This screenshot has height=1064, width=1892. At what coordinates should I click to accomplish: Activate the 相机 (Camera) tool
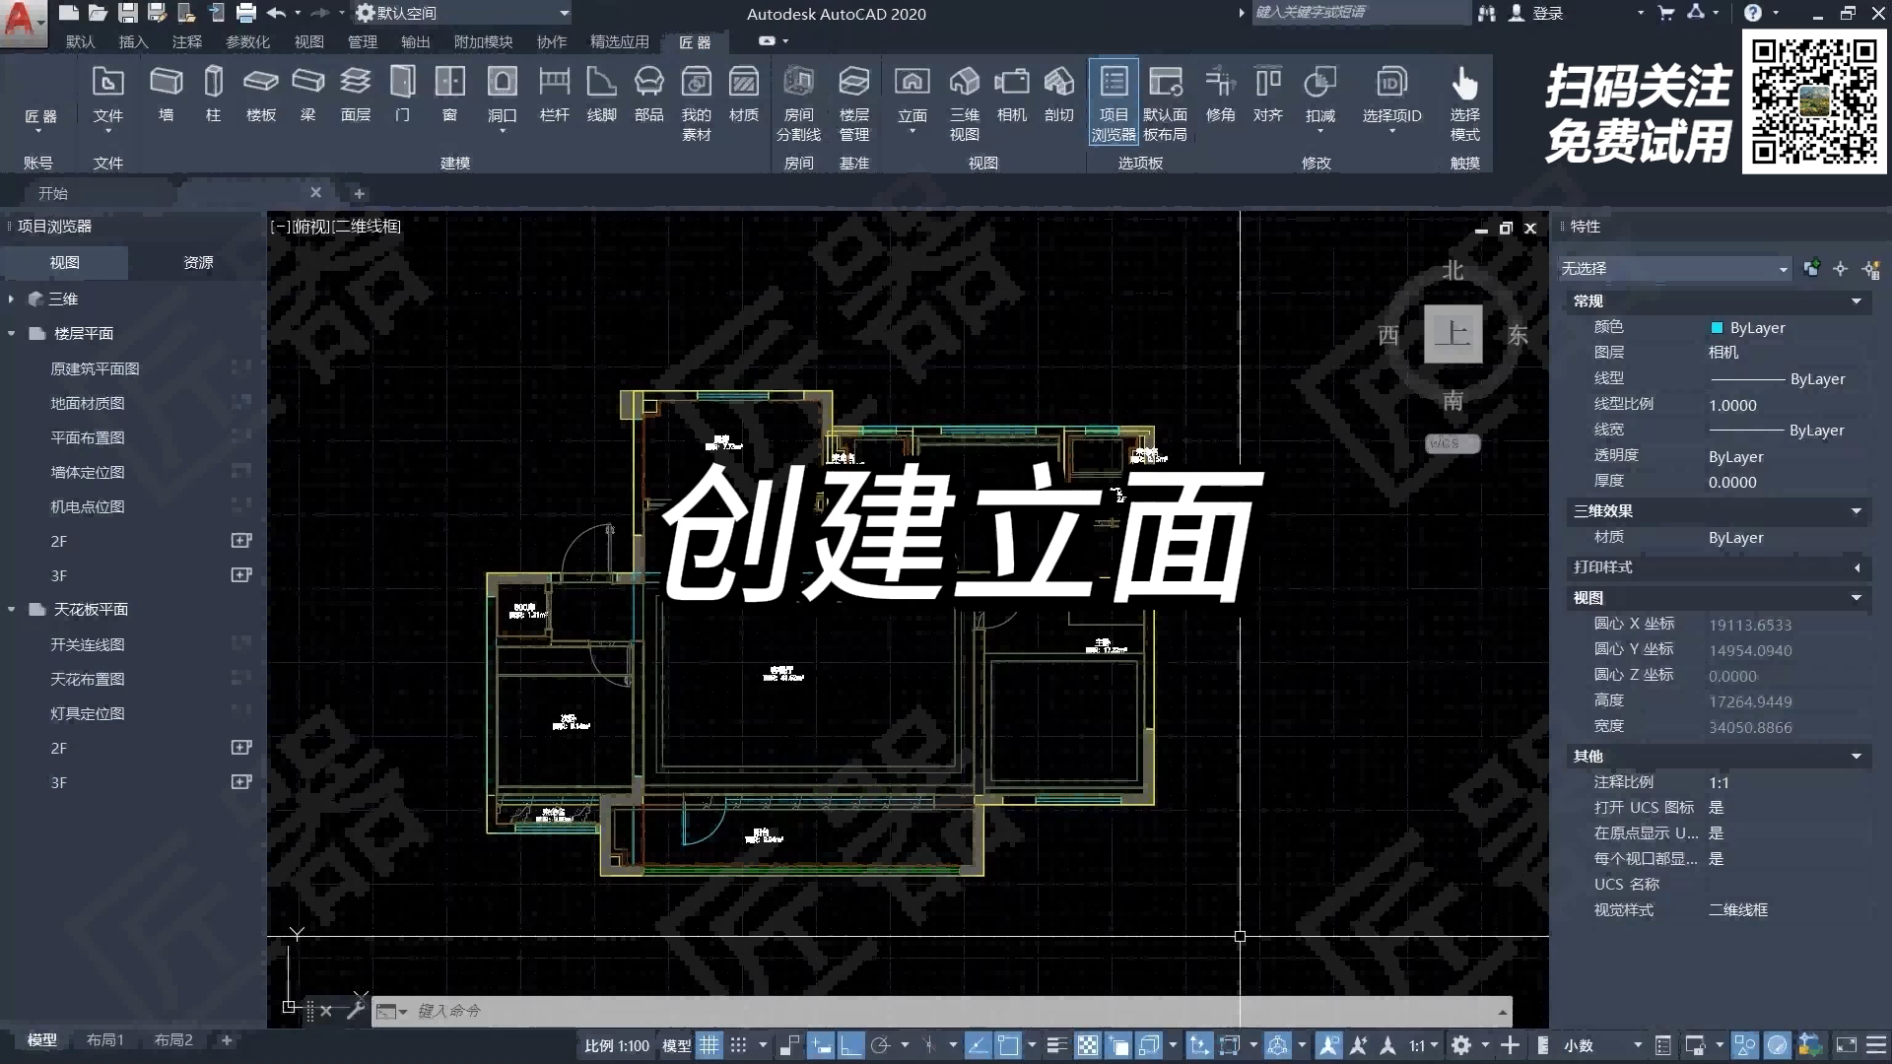point(1011,94)
